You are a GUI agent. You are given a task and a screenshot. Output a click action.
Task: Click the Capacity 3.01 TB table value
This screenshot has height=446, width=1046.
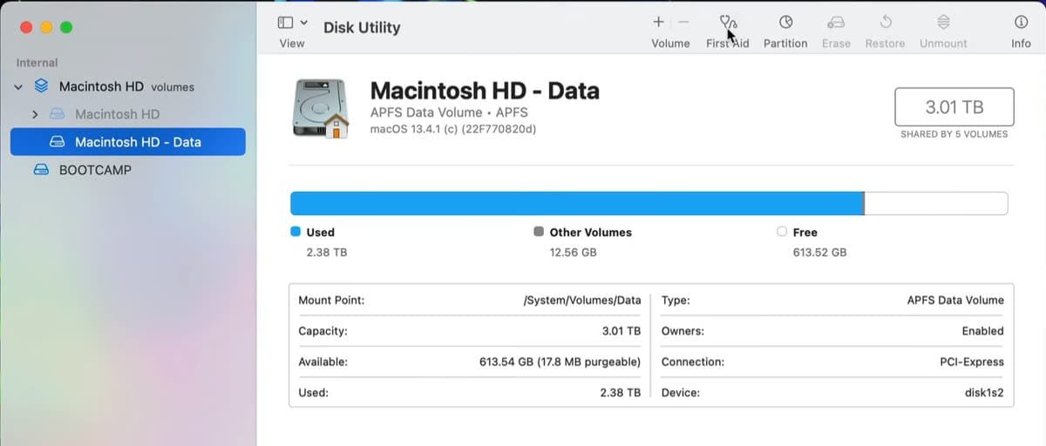621,331
